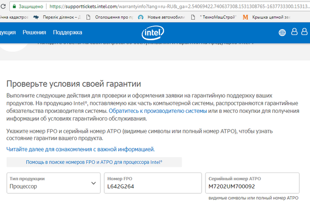Viewport: 310px width, 203px height.
Task: Click the browser reload icon
Action: point(3,6)
